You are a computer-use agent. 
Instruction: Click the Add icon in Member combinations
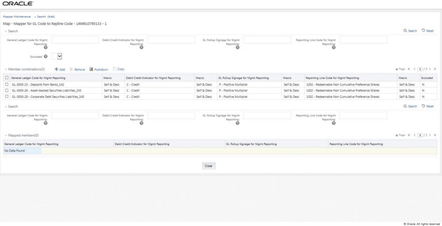[x=57, y=69]
